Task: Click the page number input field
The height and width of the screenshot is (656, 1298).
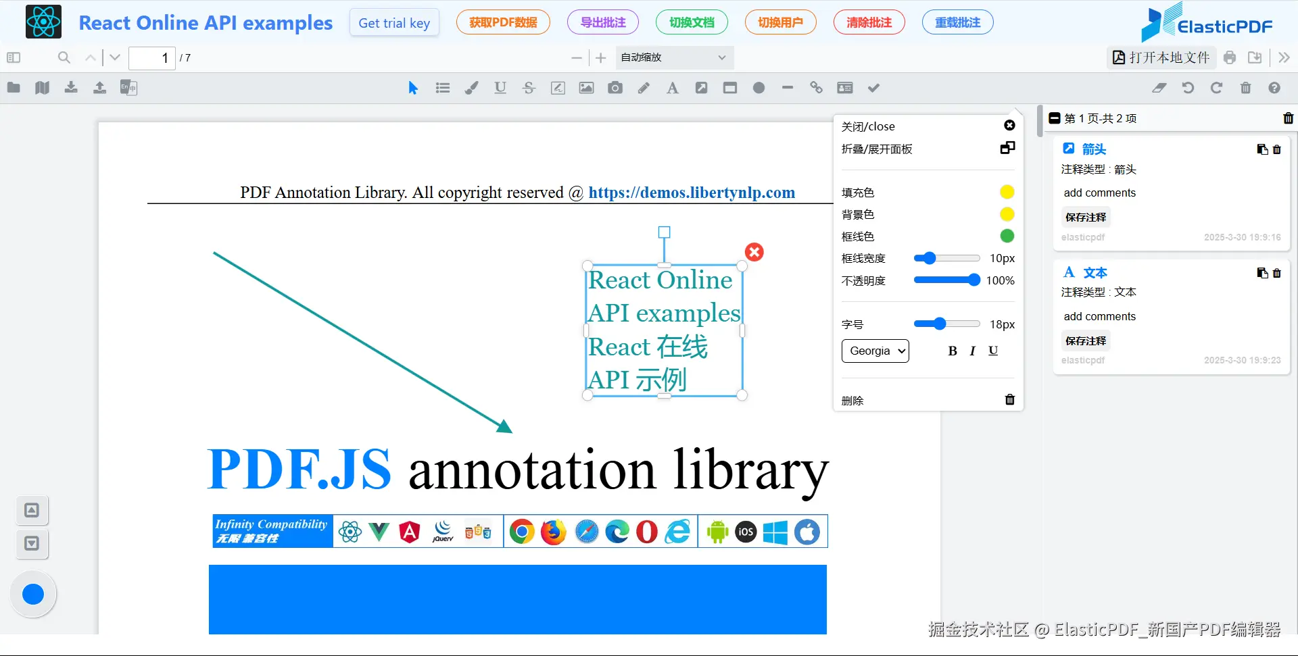Action: (x=151, y=58)
